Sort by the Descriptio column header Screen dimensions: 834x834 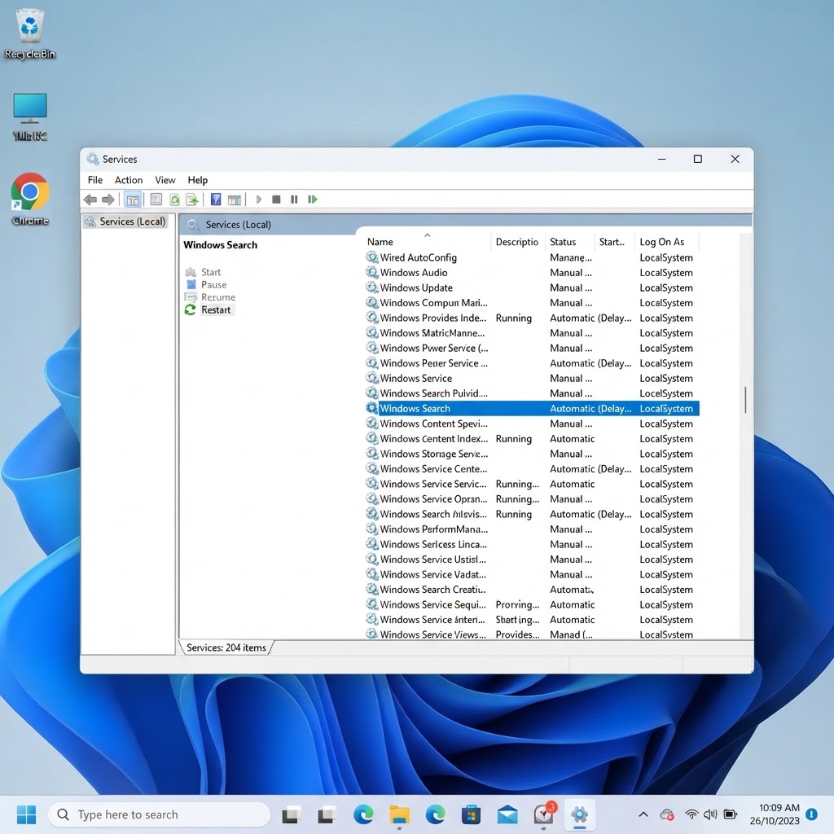(516, 242)
